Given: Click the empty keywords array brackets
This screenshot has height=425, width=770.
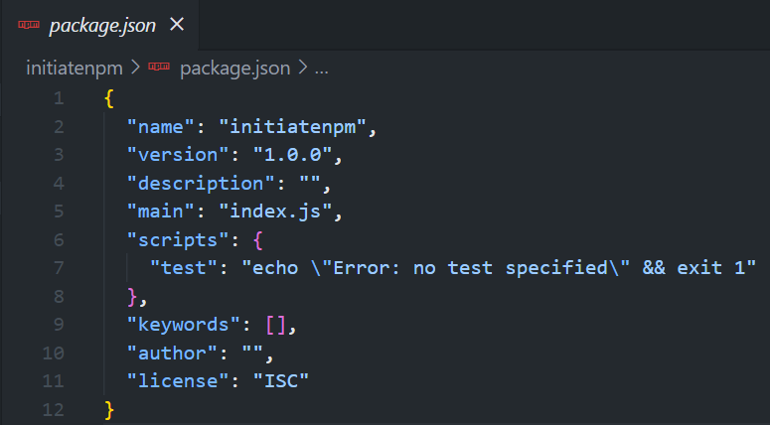Looking at the screenshot, I should [x=275, y=325].
